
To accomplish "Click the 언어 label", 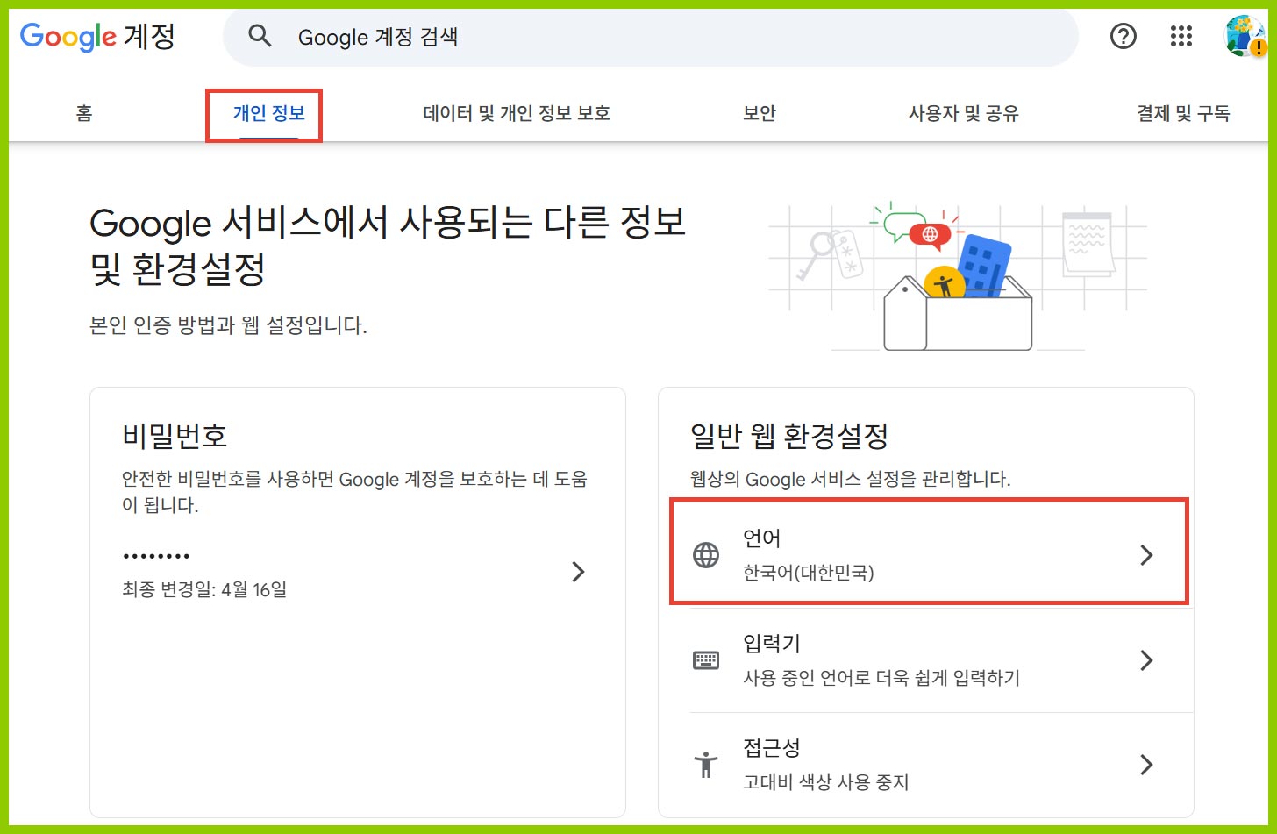I will (761, 538).
